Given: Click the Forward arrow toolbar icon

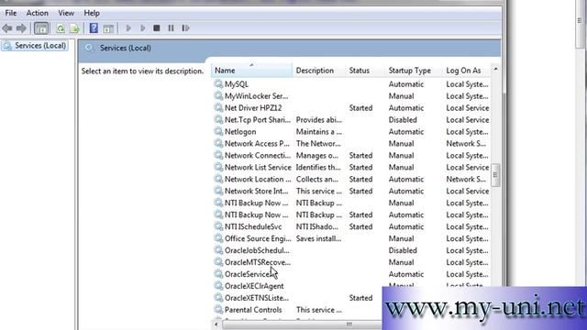Looking at the screenshot, I should pos(21,28).
